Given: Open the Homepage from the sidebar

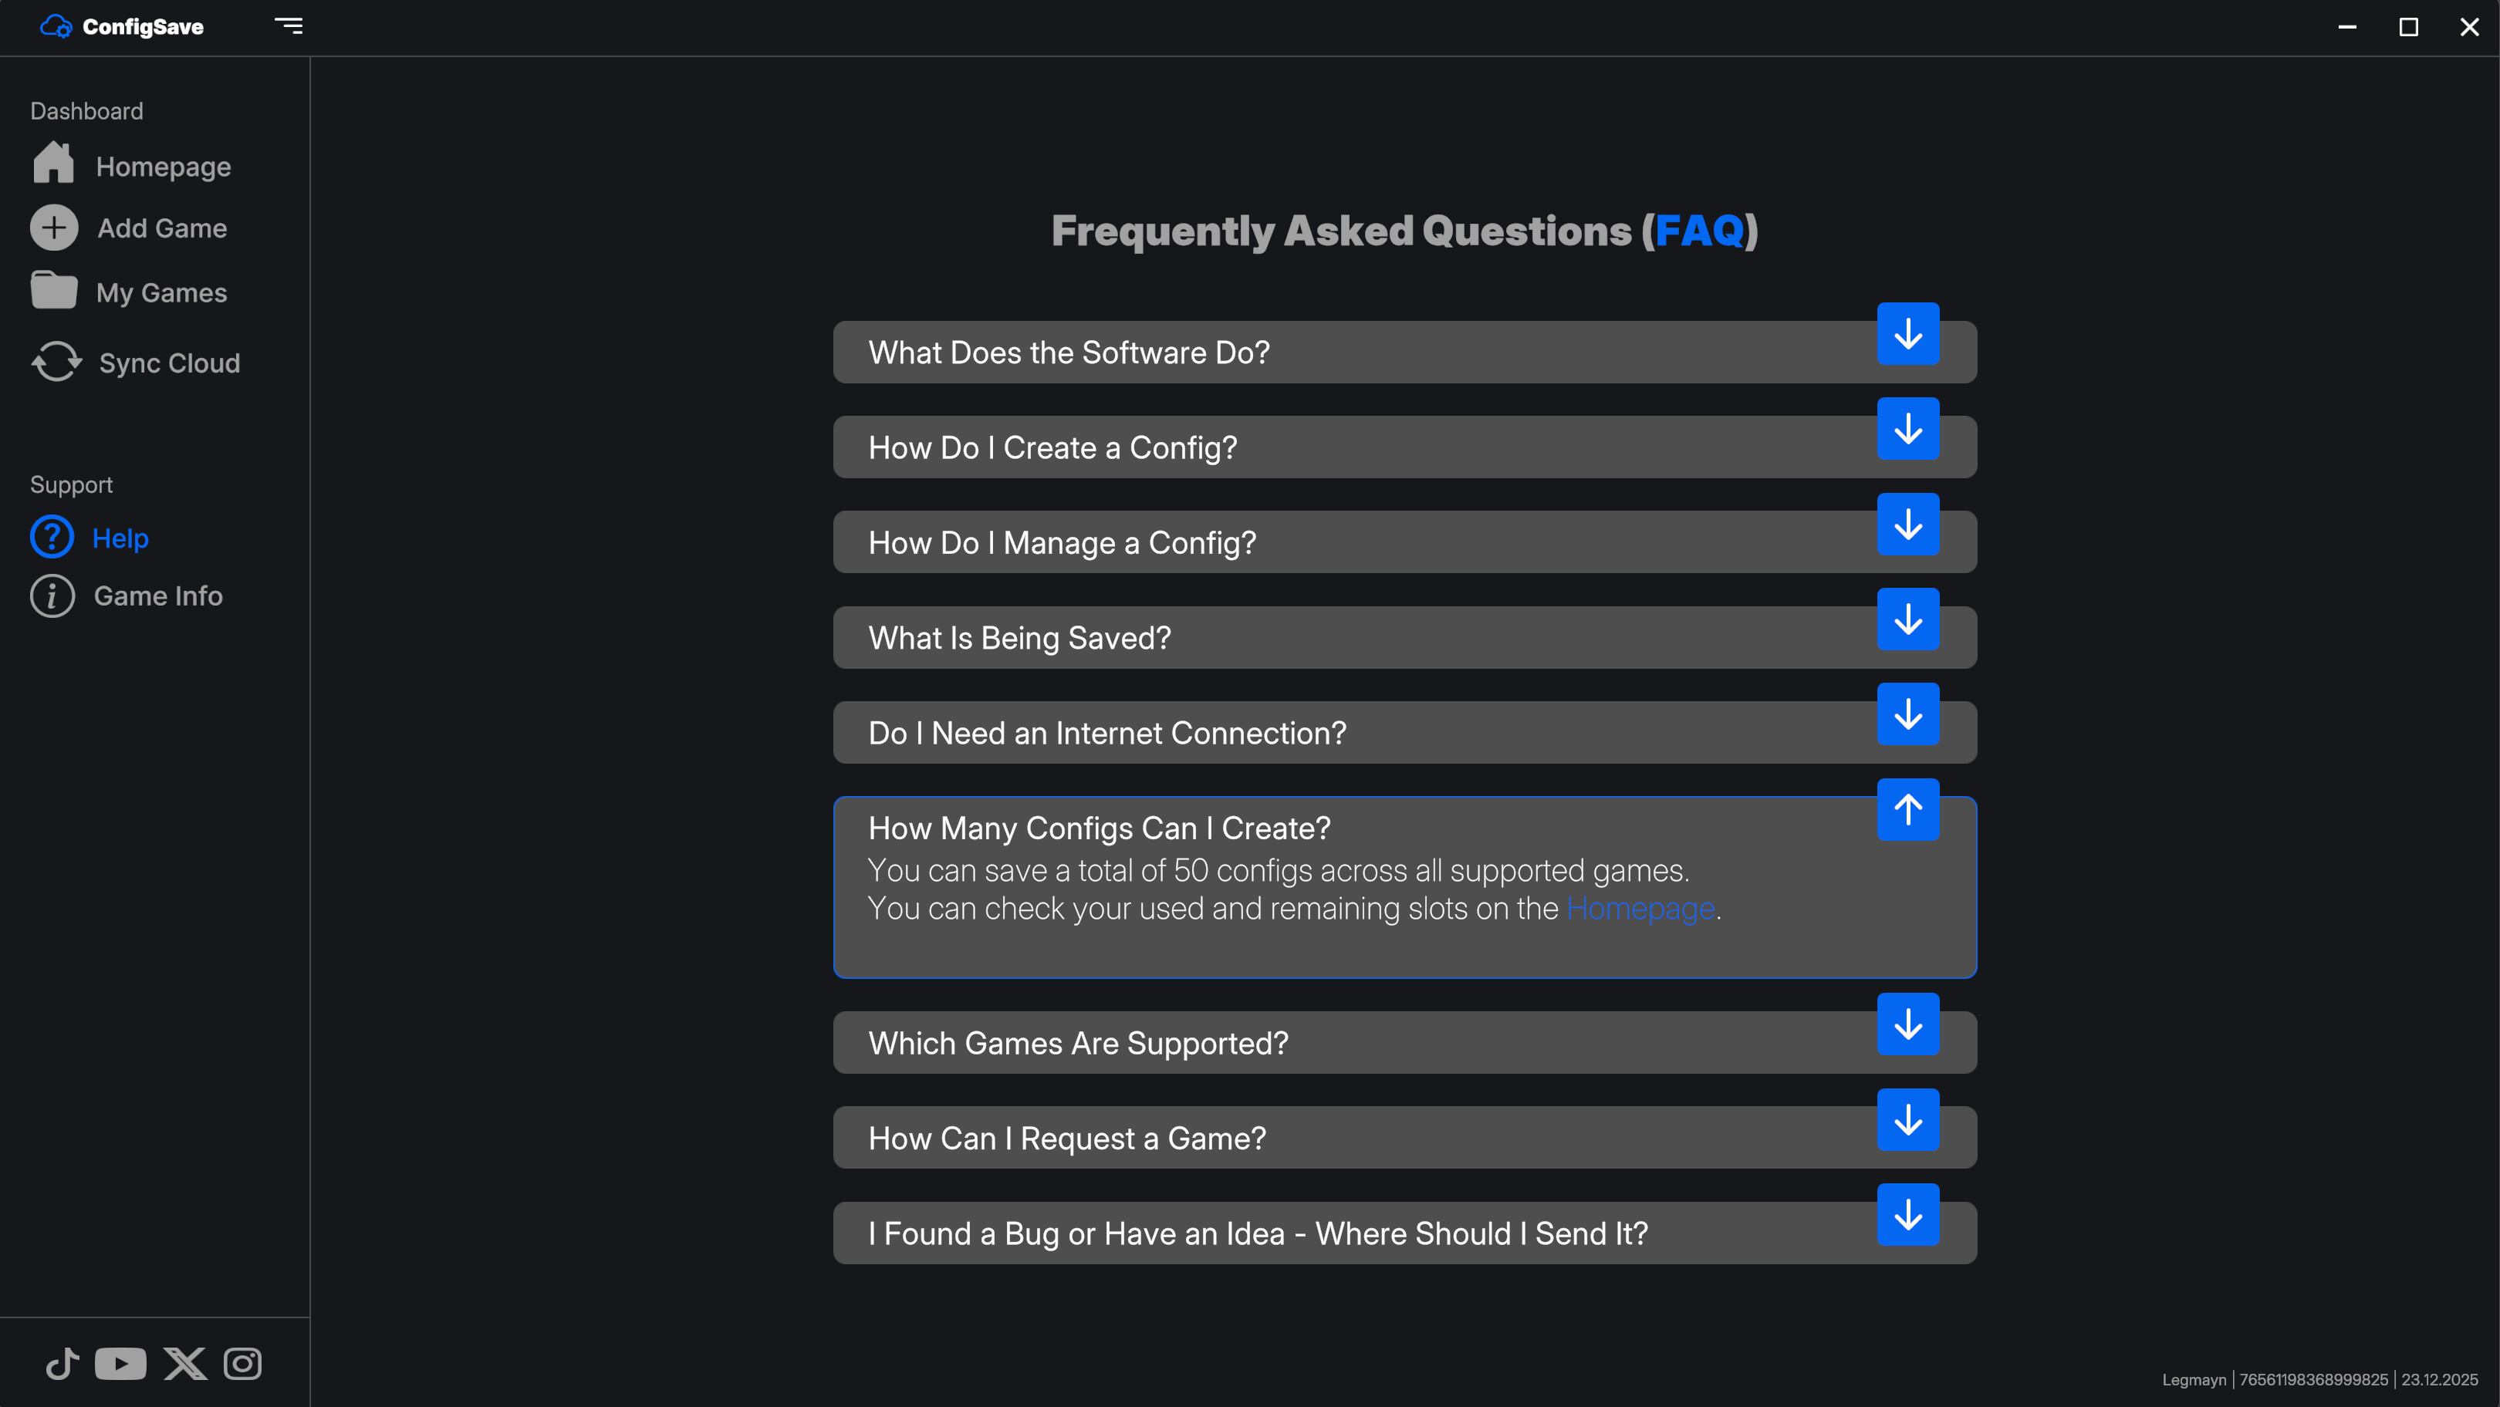Looking at the screenshot, I should [x=163, y=166].
